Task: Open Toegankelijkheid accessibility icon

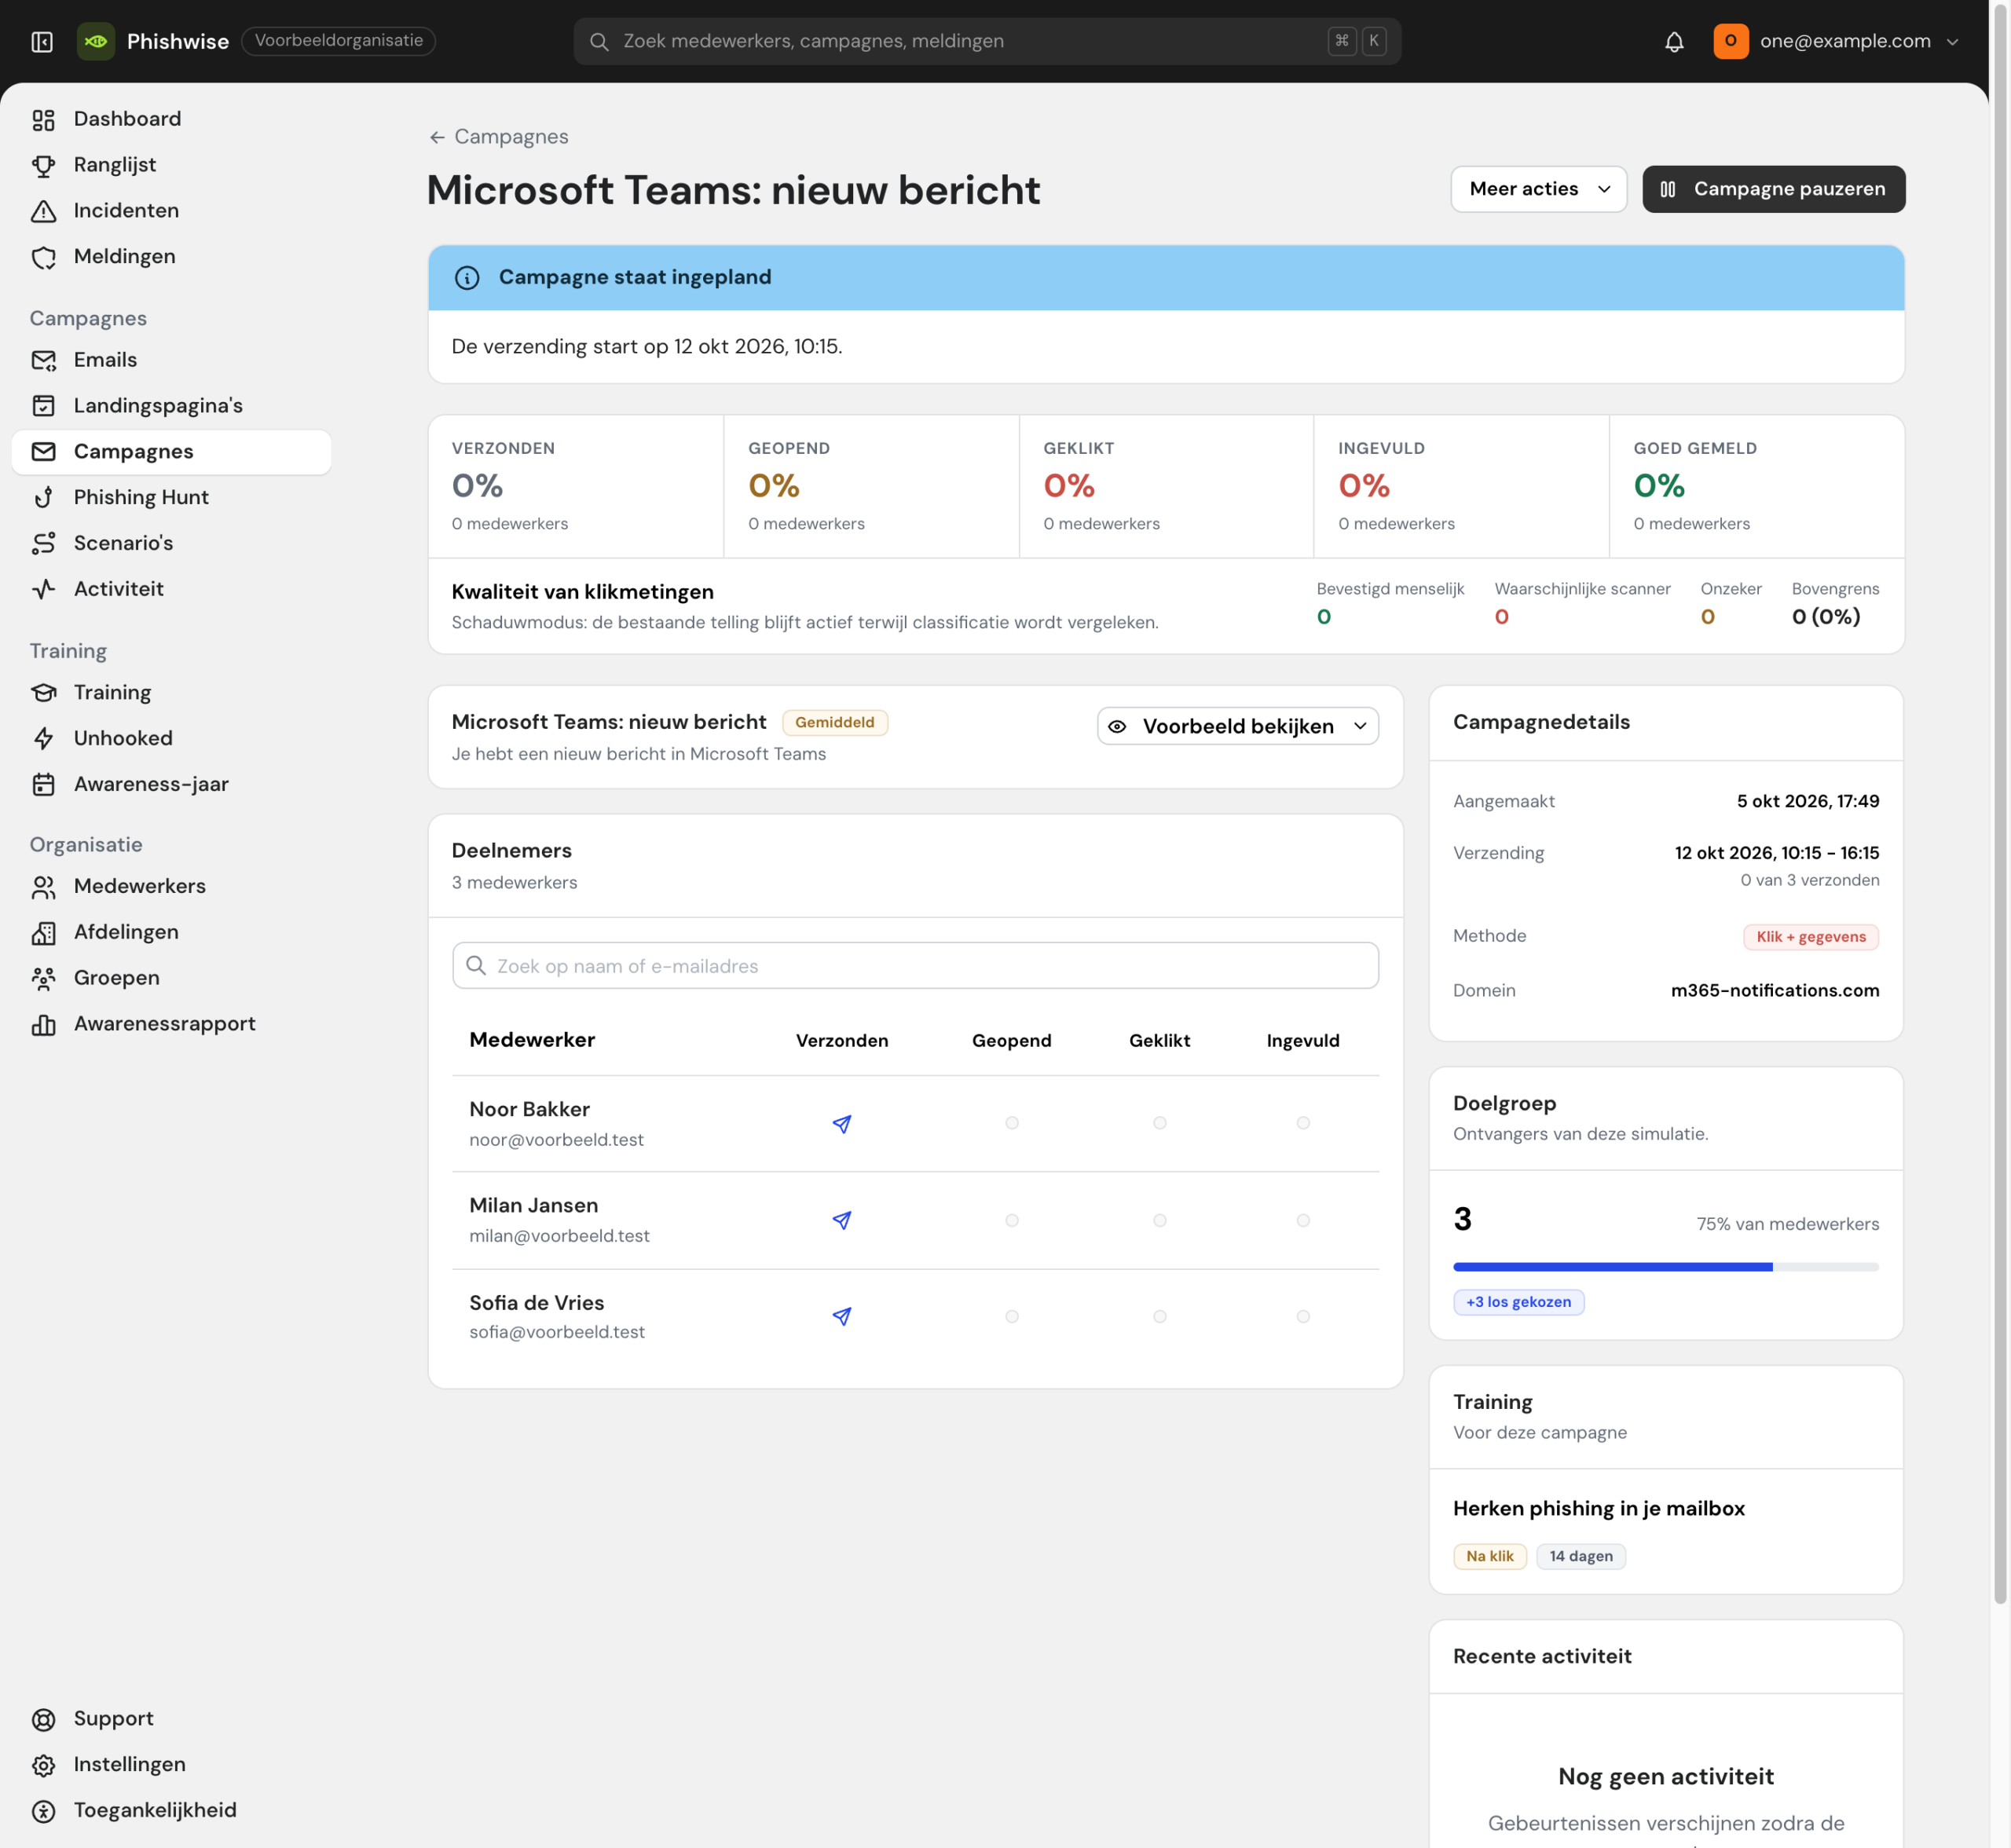Action: click(x=43, y=1811)
